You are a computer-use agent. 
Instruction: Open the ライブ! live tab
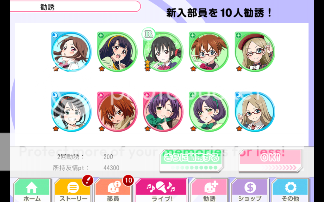pos(161,190)
